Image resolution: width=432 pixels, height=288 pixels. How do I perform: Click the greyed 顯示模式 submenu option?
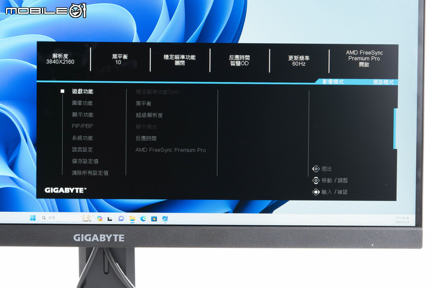pos(146,127)
